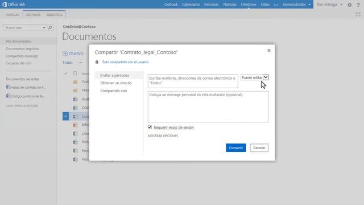Select the Todos view
Viewport: 364px width, 205px height.
[x=67, y=63]
